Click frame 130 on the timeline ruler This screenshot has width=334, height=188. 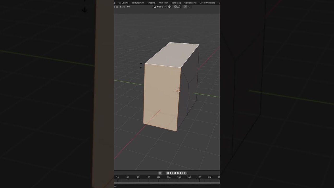(x=179, y=177)
